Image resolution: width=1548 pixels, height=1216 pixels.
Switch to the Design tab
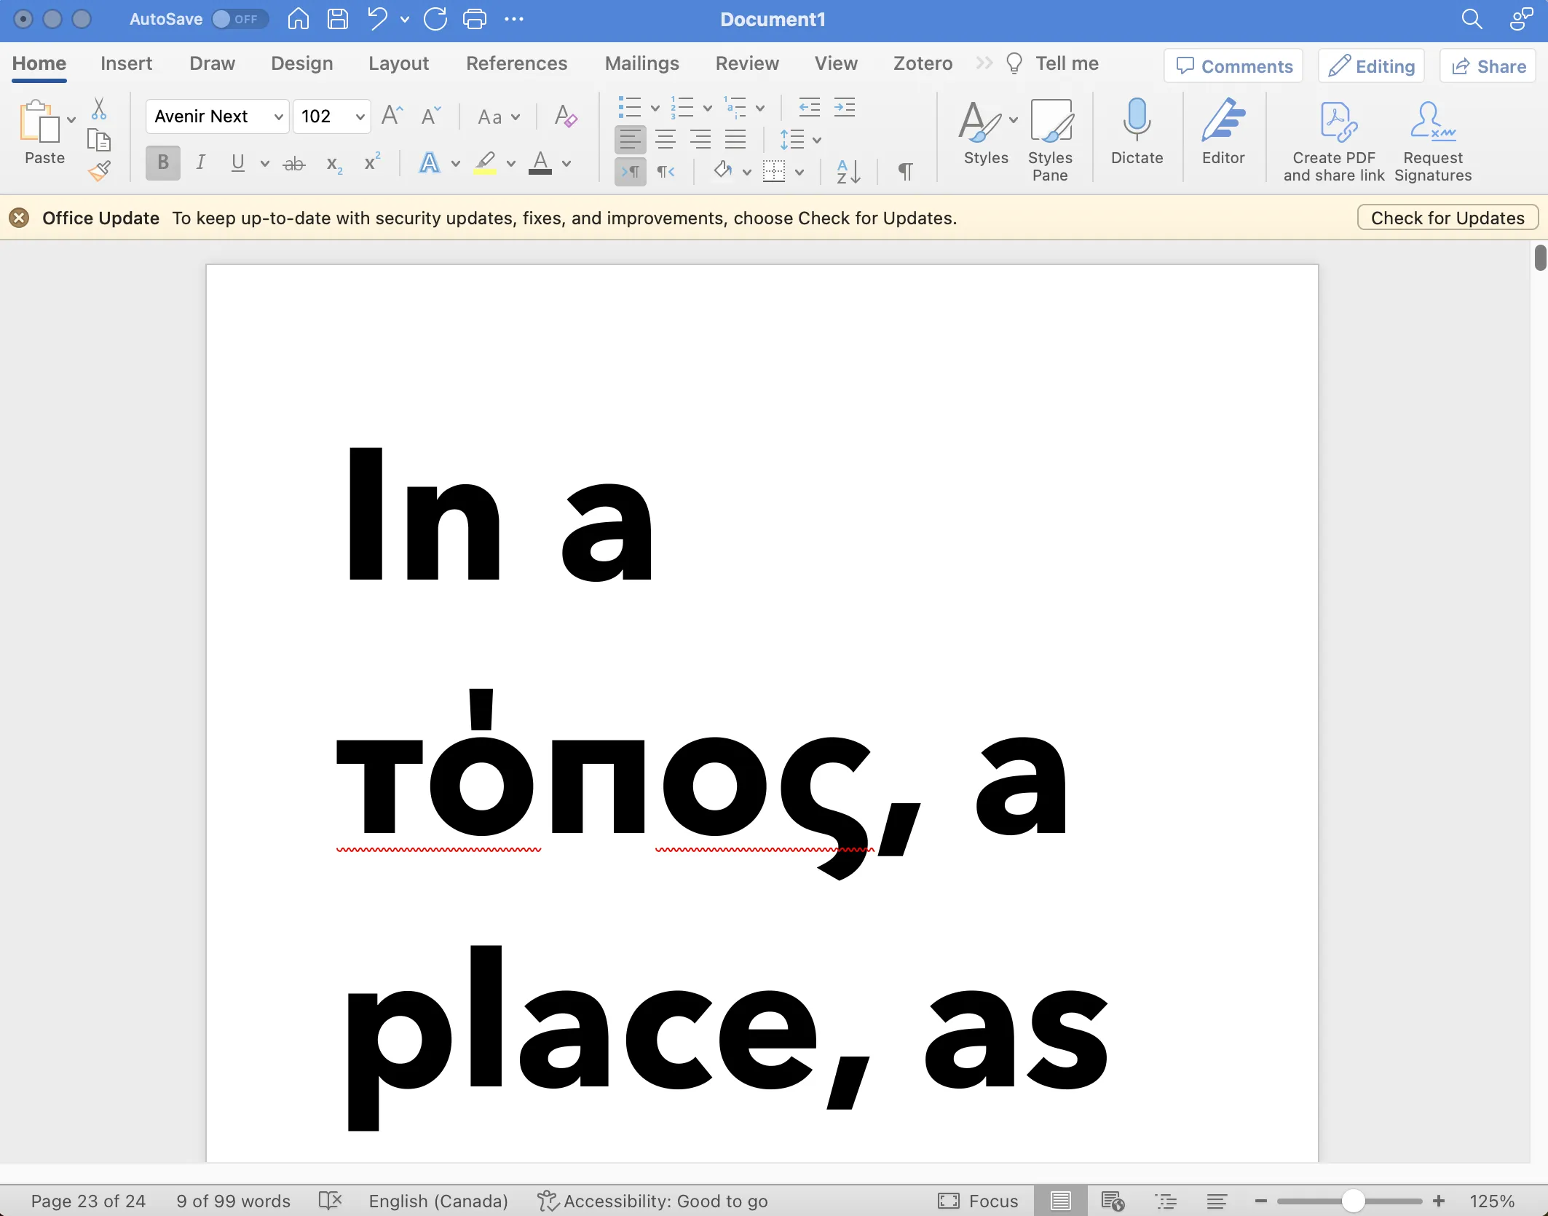coord(301,63)
